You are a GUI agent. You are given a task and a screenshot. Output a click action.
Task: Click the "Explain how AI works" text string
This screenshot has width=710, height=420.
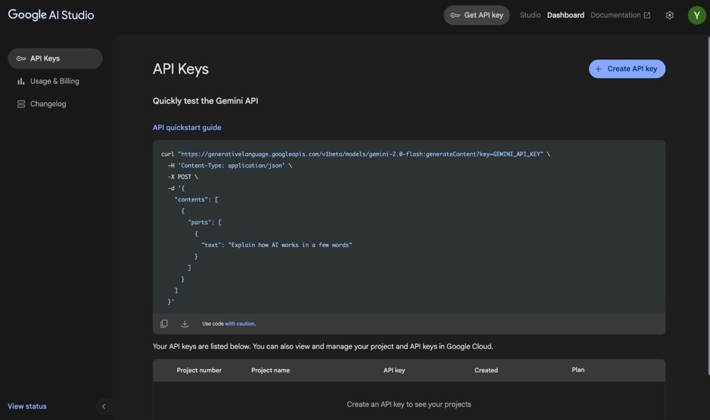(290, 245)
